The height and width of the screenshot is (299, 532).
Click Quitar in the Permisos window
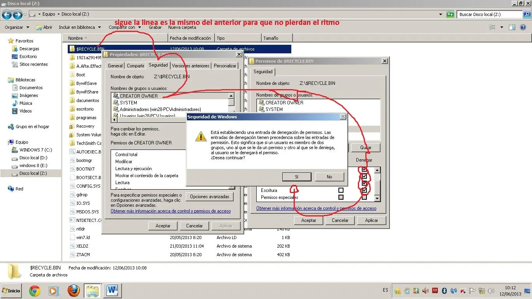(366, 148)
